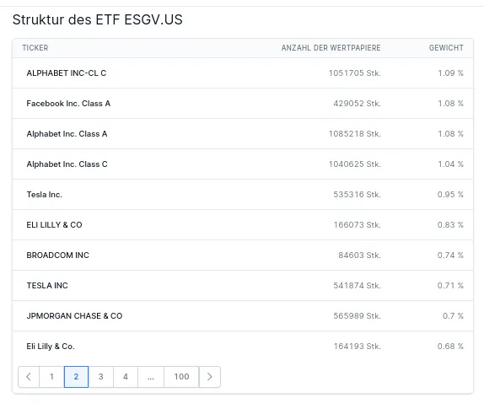Click the 429052 Stk. quantity value
The width and height of the screenshot is (484, 414).
(358, 104)
